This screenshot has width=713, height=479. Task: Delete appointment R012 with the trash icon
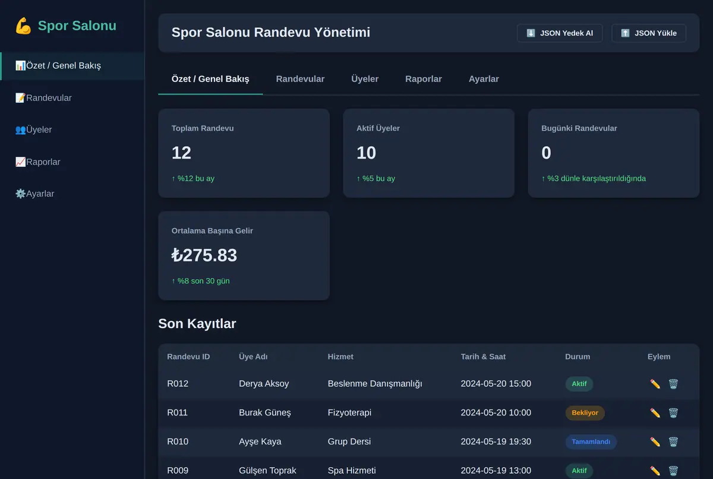tap(673, 384)
